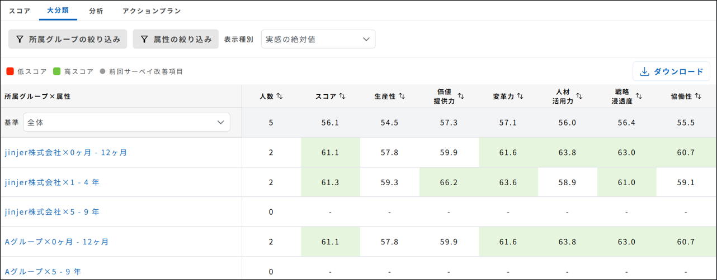Sort by 生産性 column arrows
717x280 pixels.
coord(402,96)
